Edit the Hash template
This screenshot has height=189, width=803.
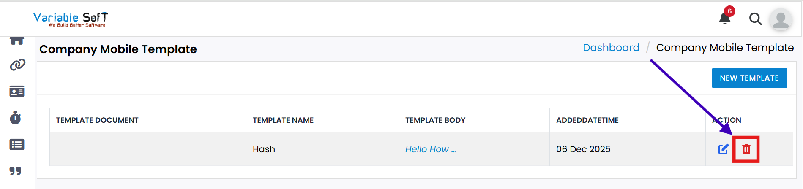[723, 149]
